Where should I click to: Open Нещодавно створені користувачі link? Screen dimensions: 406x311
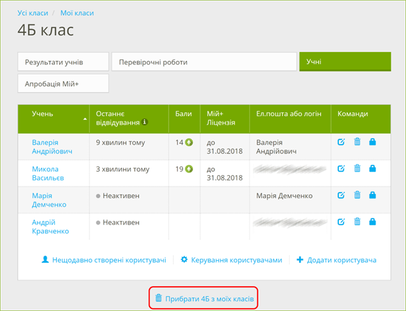click(x=109, y=260)
